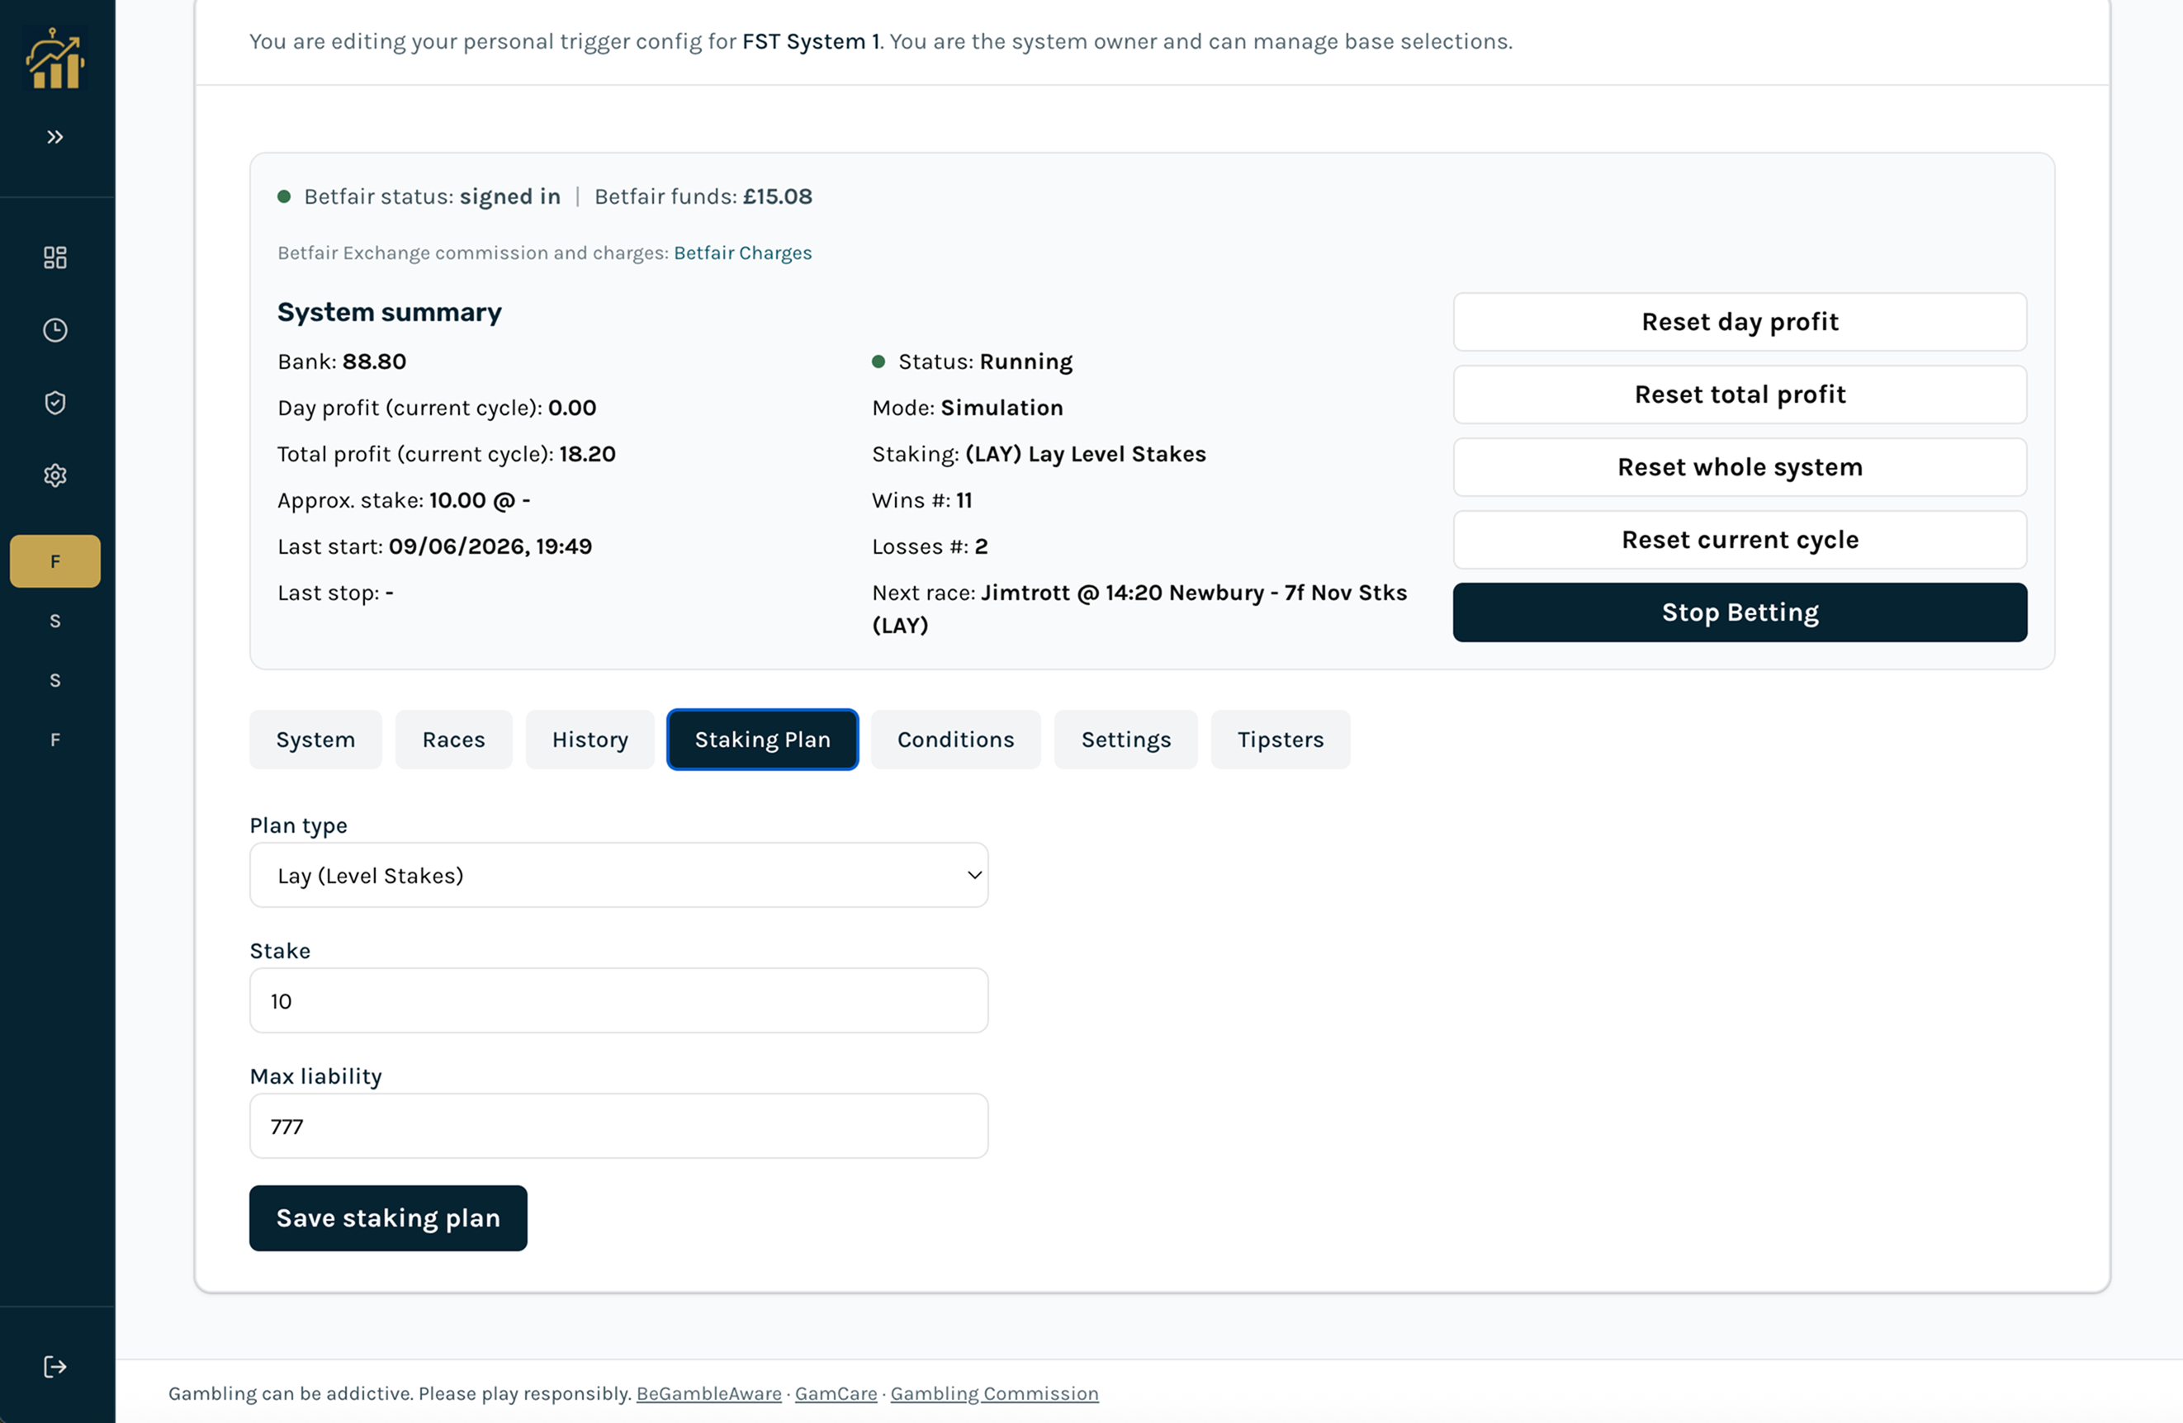Open the BeGambleAware link
Viewport: 2183px width, 1423px height.
click(x=709, y=1393)
